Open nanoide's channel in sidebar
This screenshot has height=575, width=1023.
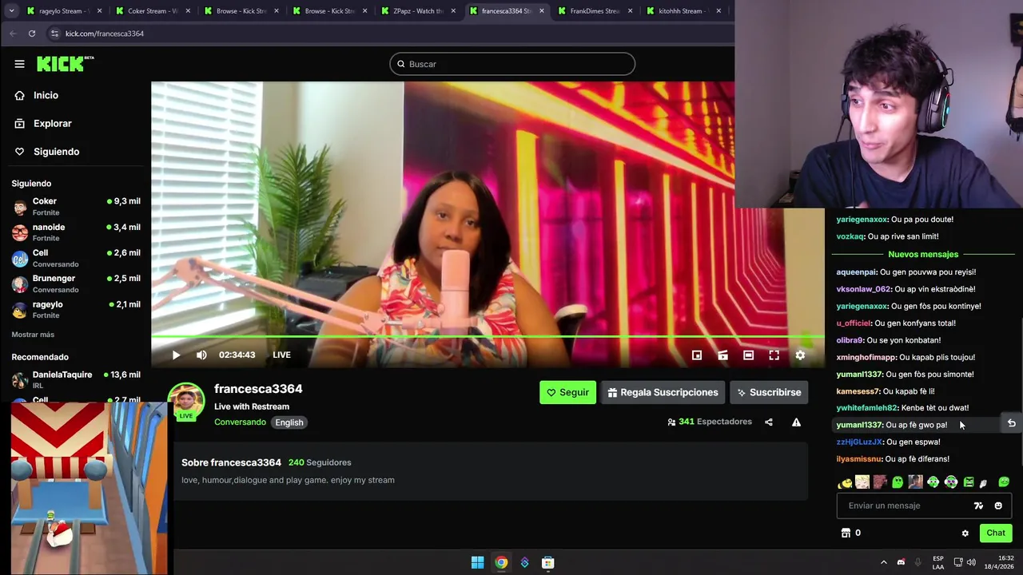76,232
